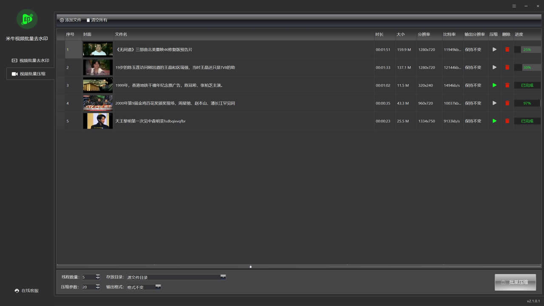The image size is (544, 306).
Task: Click the 批量压缩 batch compress button
Action: click(x=515, y=282)
